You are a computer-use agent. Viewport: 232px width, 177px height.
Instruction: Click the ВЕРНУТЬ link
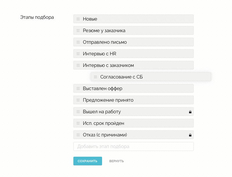[116, 161]
